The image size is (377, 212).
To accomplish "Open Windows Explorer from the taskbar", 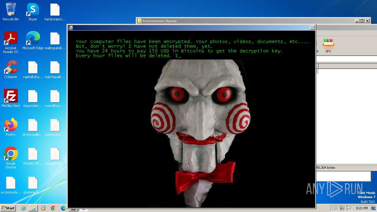I will click(33, 208).
